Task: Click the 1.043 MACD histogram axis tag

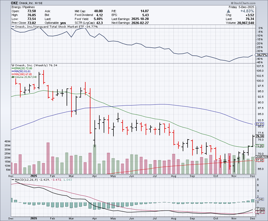Action: pyautogui.click(x=260, y=199)
